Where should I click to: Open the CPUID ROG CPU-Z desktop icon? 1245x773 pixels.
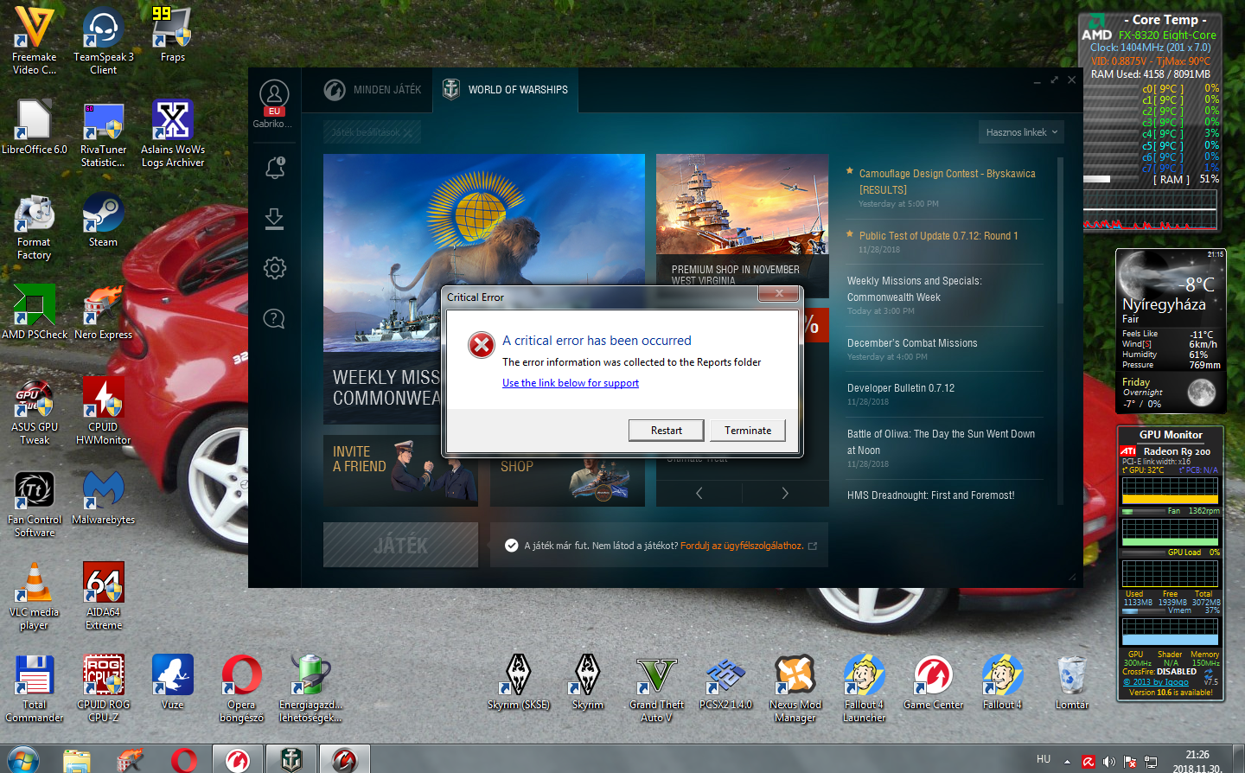click(x=104, y=688)
